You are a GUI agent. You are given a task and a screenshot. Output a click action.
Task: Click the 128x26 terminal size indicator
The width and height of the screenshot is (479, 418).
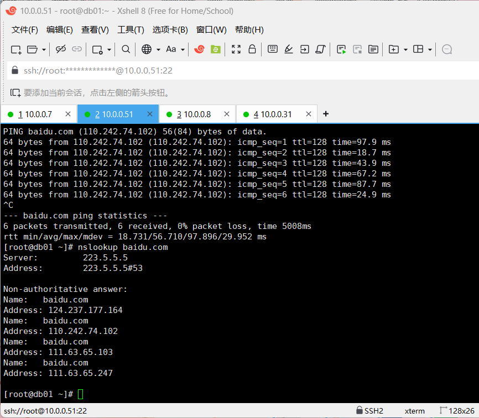[x=457, y=411]
